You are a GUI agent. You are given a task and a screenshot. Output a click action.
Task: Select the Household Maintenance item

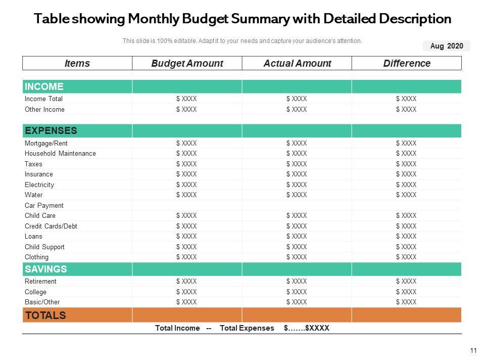[60, 154]
